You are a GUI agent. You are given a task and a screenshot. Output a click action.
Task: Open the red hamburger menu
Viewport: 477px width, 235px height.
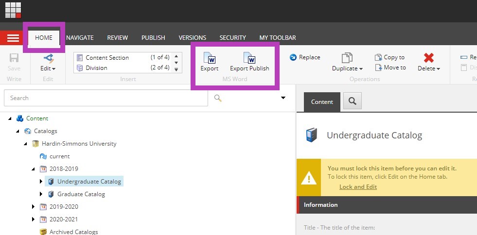(12, 38)
